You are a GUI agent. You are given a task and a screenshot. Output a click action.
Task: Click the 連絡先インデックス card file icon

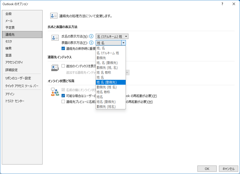coord(55,68)
